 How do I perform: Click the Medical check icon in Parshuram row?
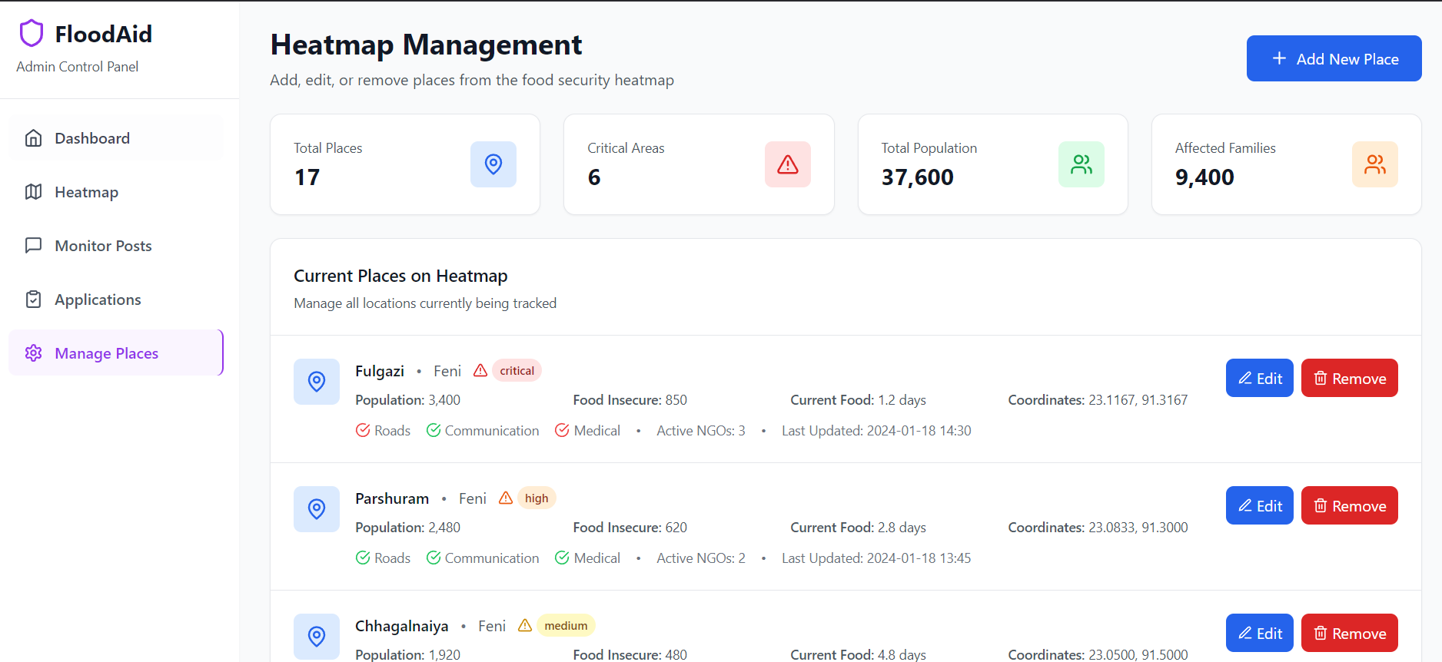[x=562, y=558]
